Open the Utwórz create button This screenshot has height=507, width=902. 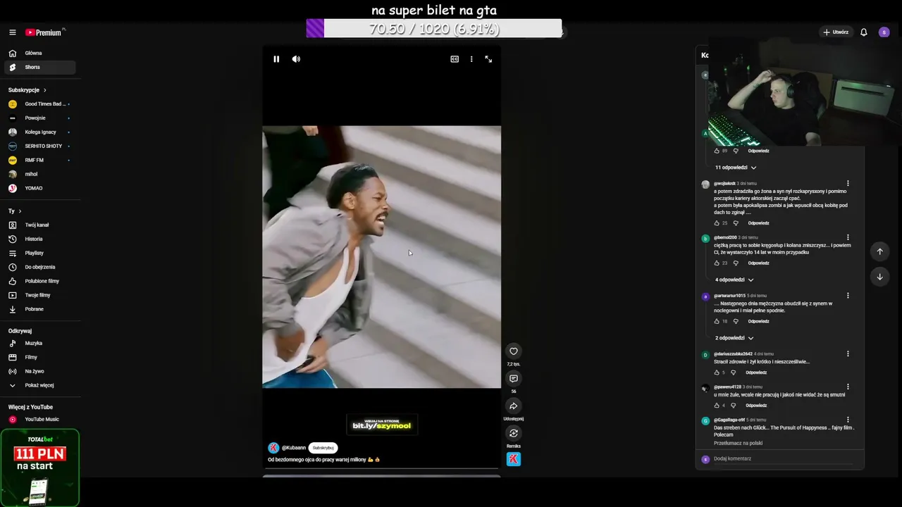tap(836, 32)
